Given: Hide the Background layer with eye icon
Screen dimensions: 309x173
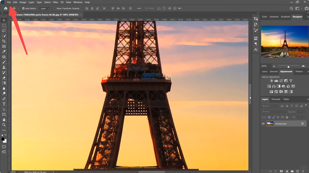Looking at the screenshot, I should 263,124.
